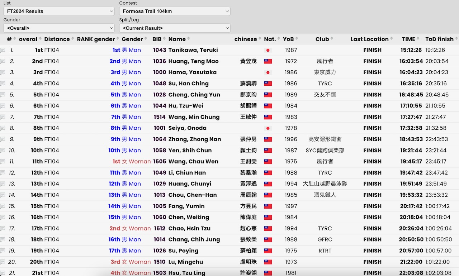Click sort arrows next to Club header
459x276 pixels.
(332, 39)
